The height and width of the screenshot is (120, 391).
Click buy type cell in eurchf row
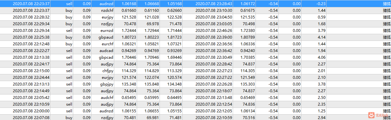point(69,44)
